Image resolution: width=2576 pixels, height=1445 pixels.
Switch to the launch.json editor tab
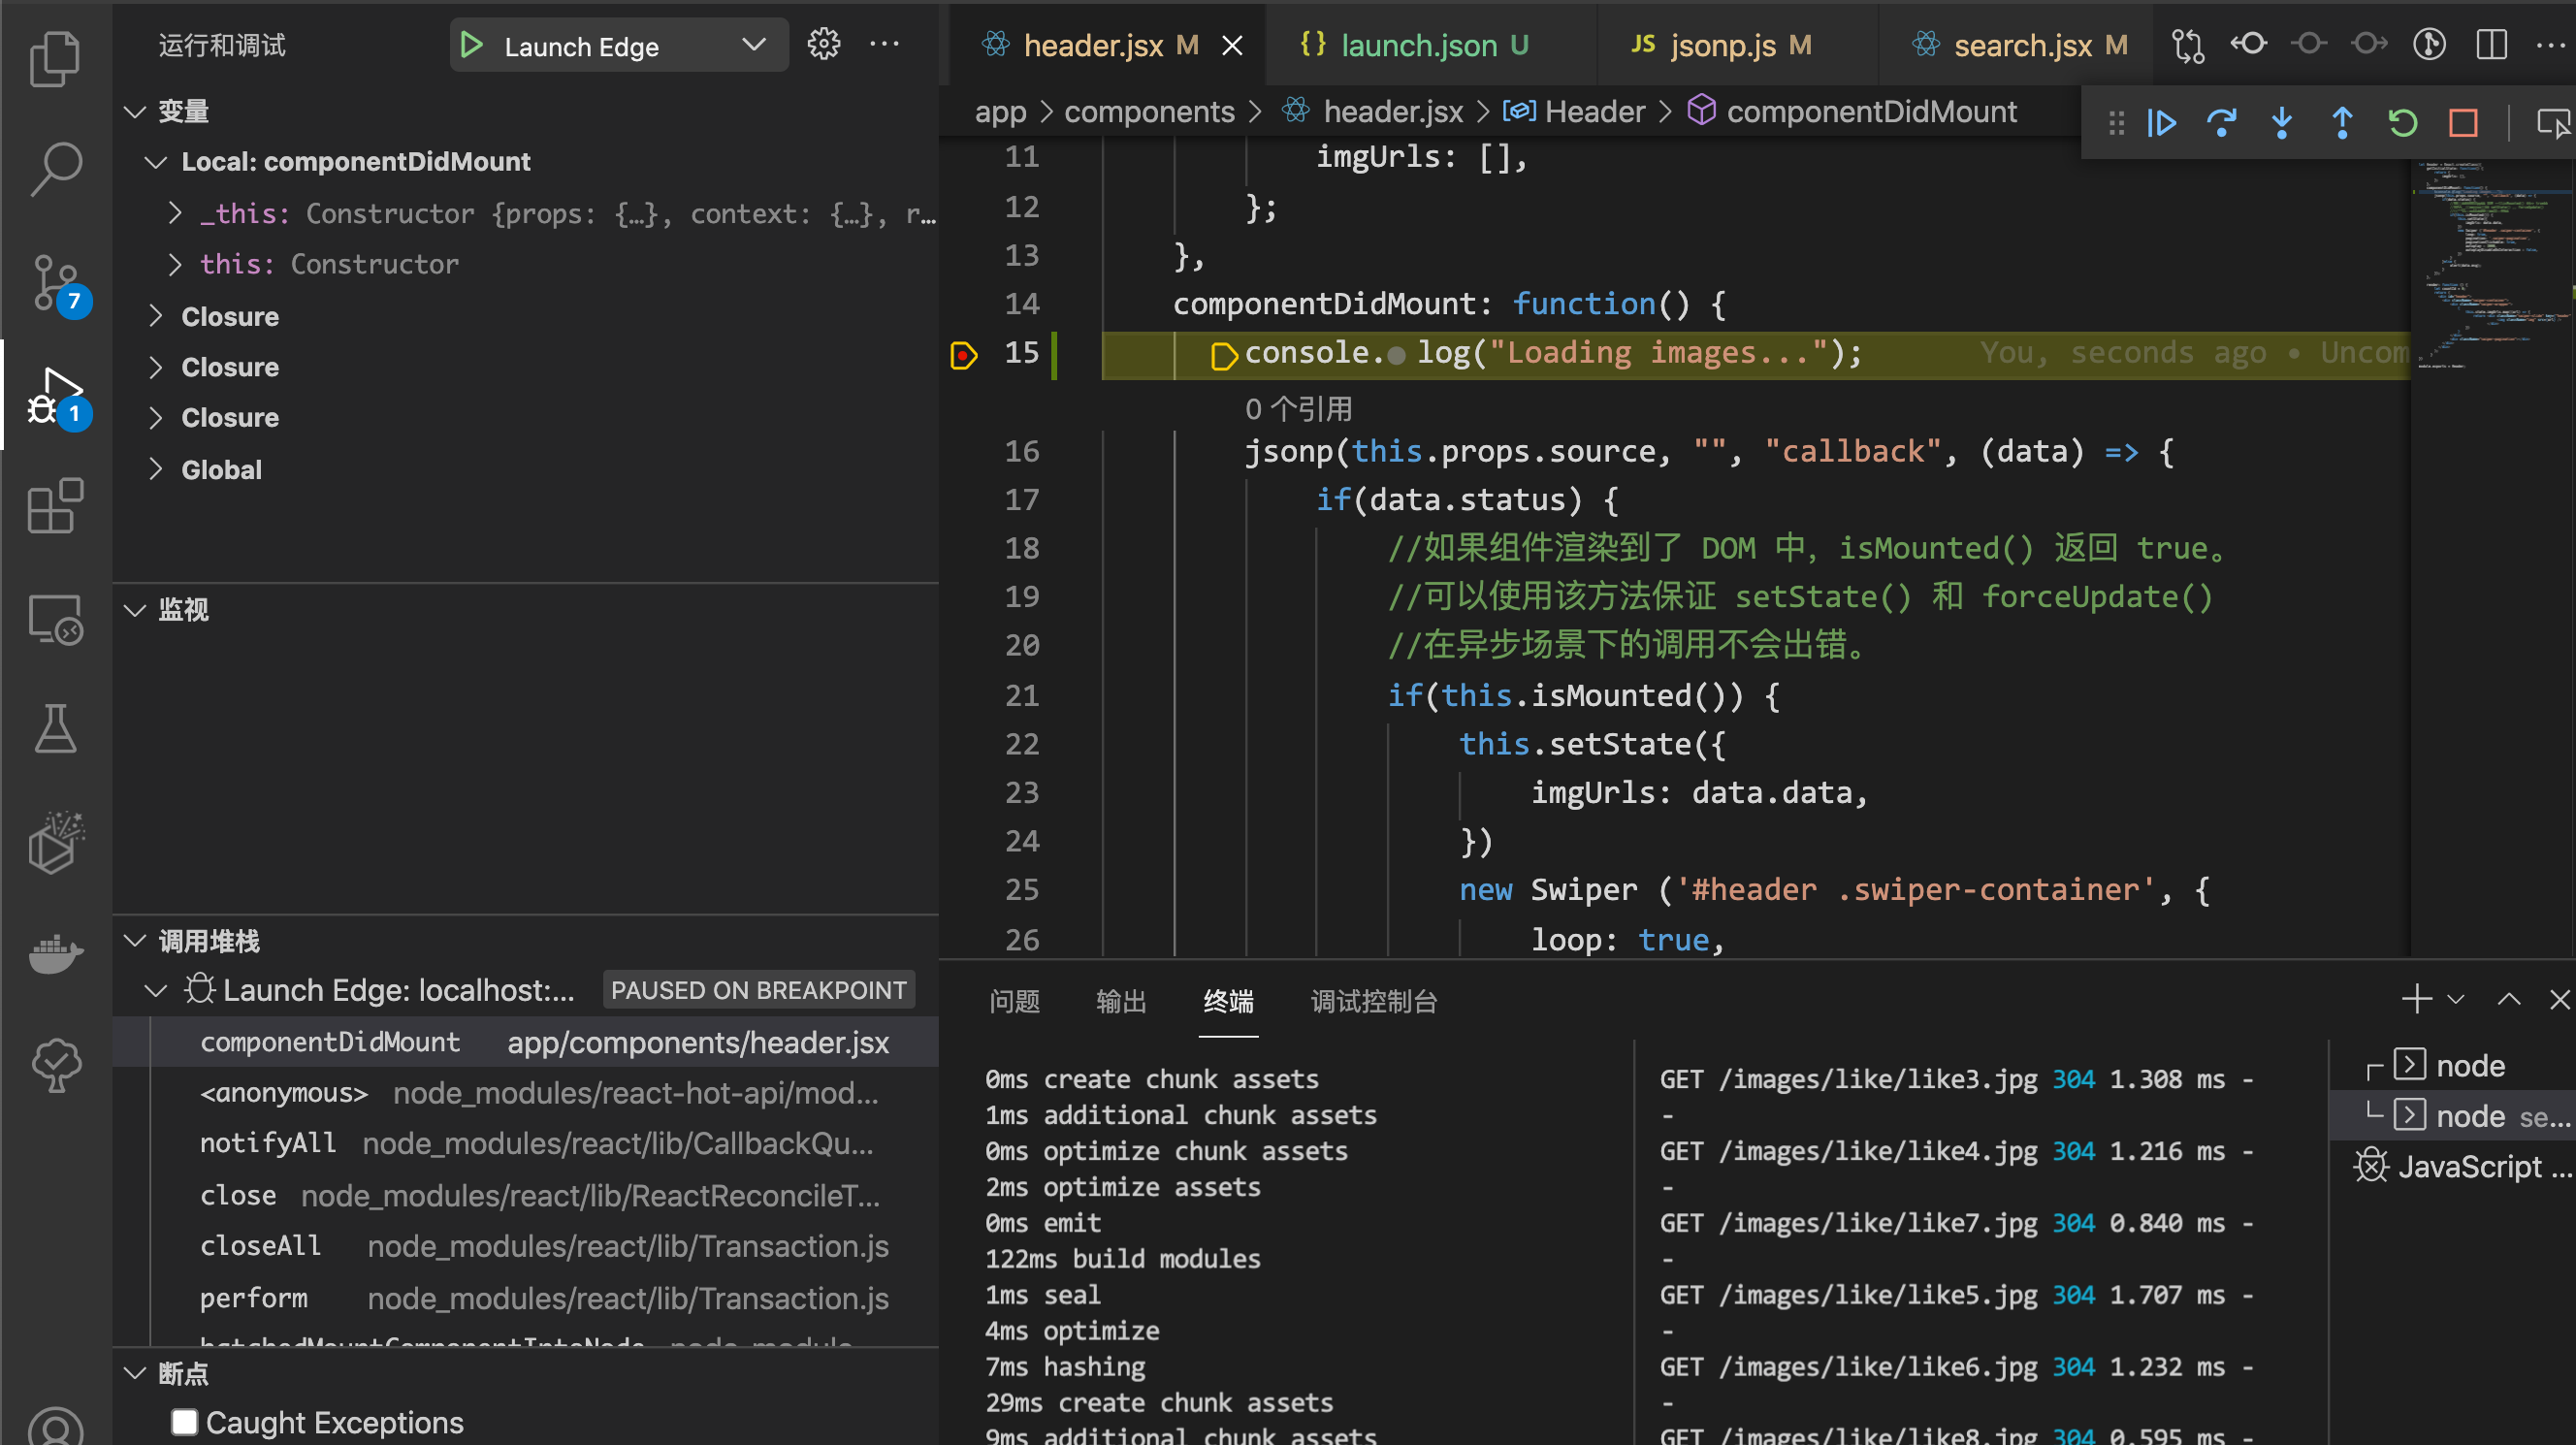click(1418, 45)
